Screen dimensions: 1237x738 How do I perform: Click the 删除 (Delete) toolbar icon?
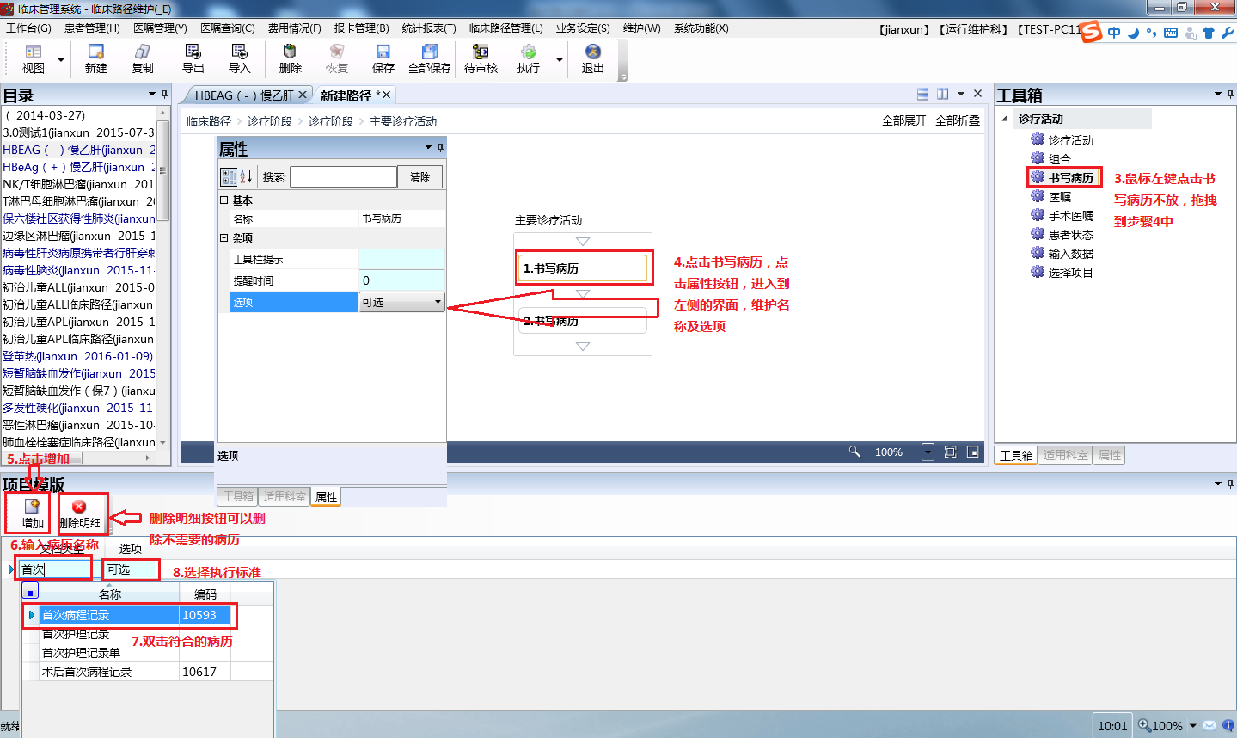coord(291,59)
